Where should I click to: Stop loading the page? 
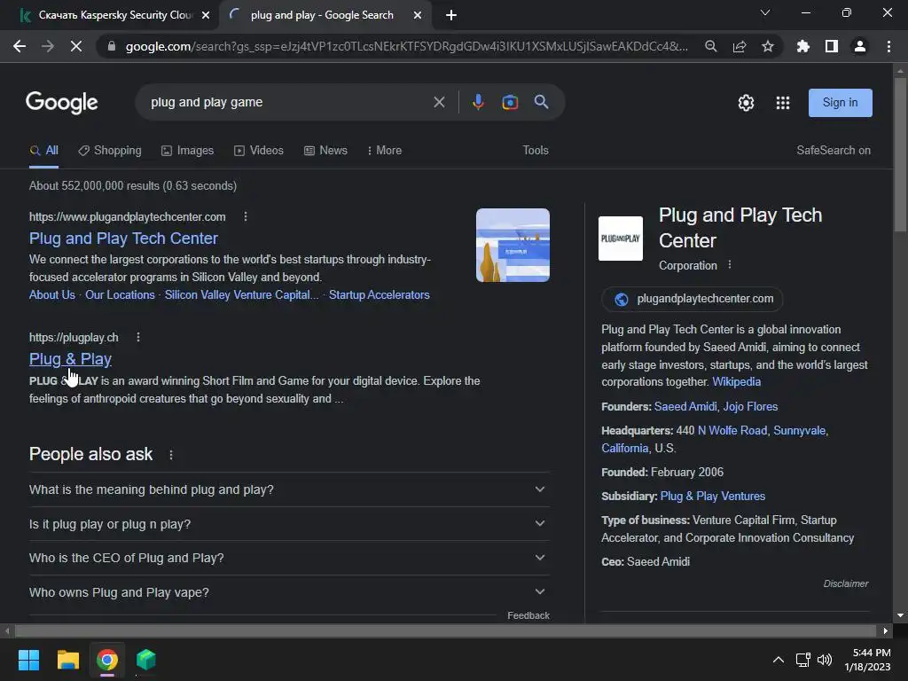(x=76, y=46)
